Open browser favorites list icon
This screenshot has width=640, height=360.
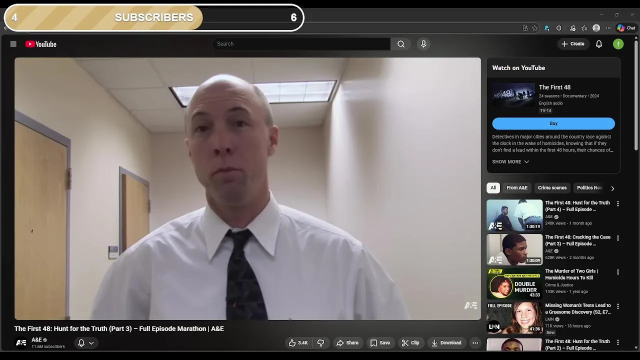click(584, 28)
